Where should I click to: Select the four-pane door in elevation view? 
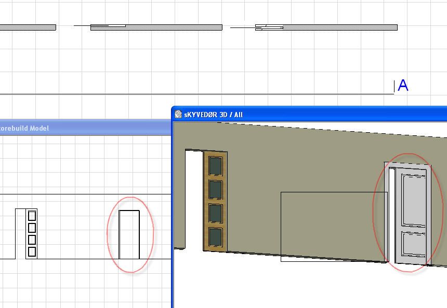point(31,234)
